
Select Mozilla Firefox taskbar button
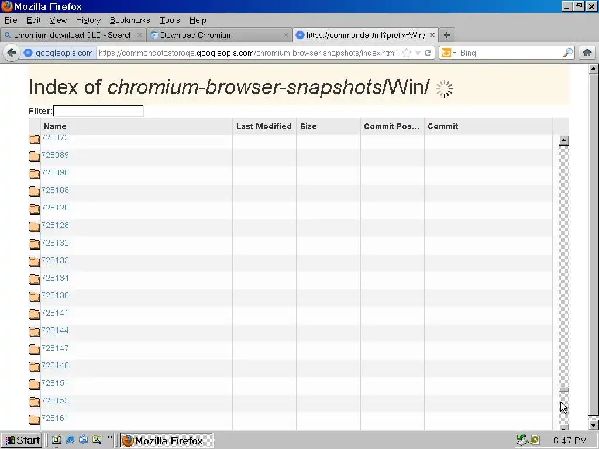click(x=167, y=440)
